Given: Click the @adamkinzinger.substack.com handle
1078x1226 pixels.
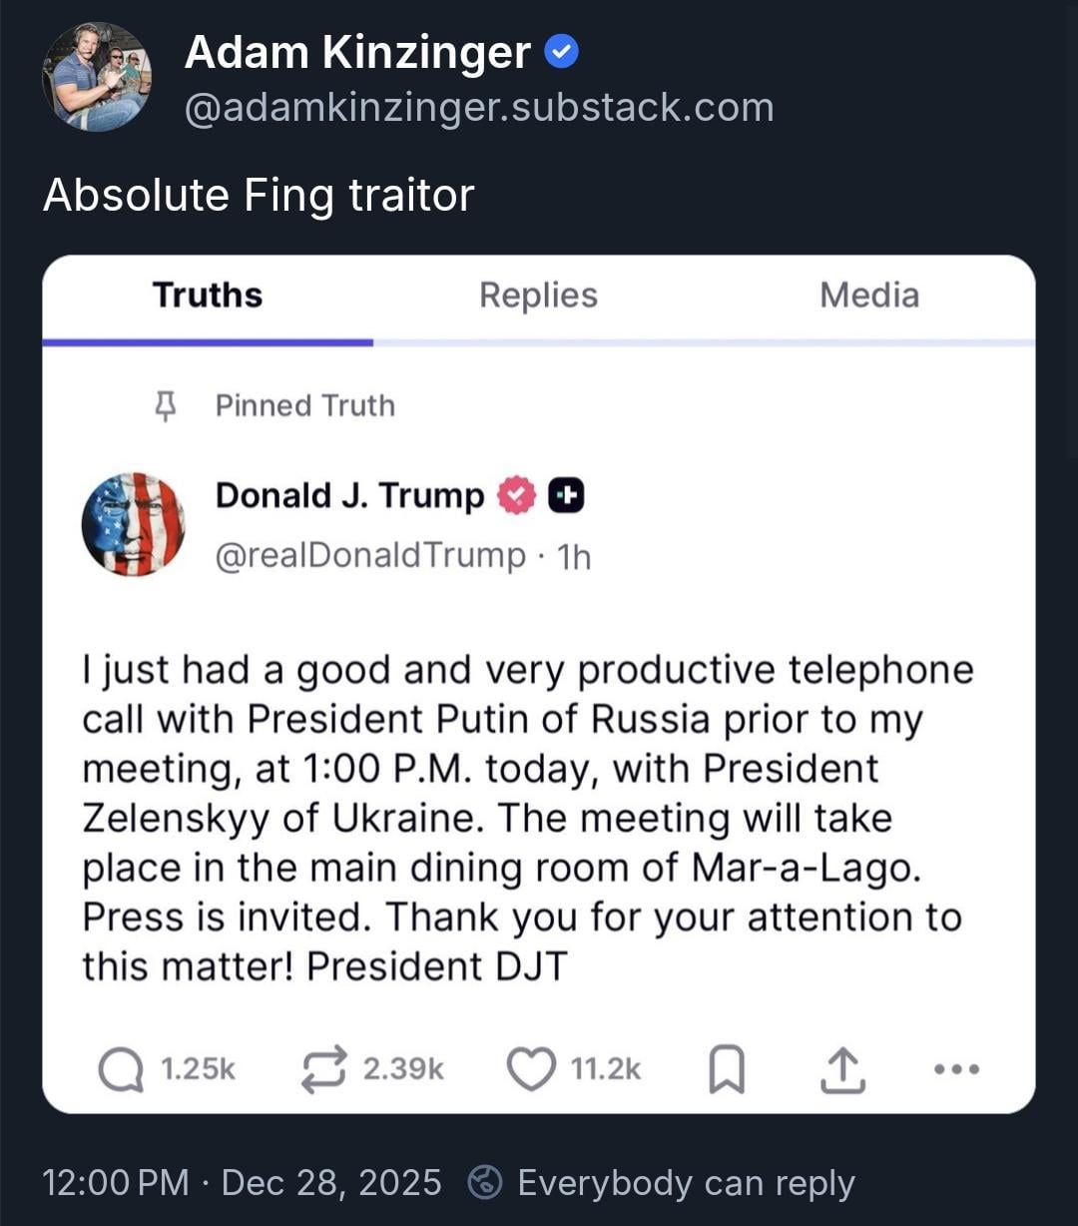Looking at the screenshot, I should click(x=479, y=108).
